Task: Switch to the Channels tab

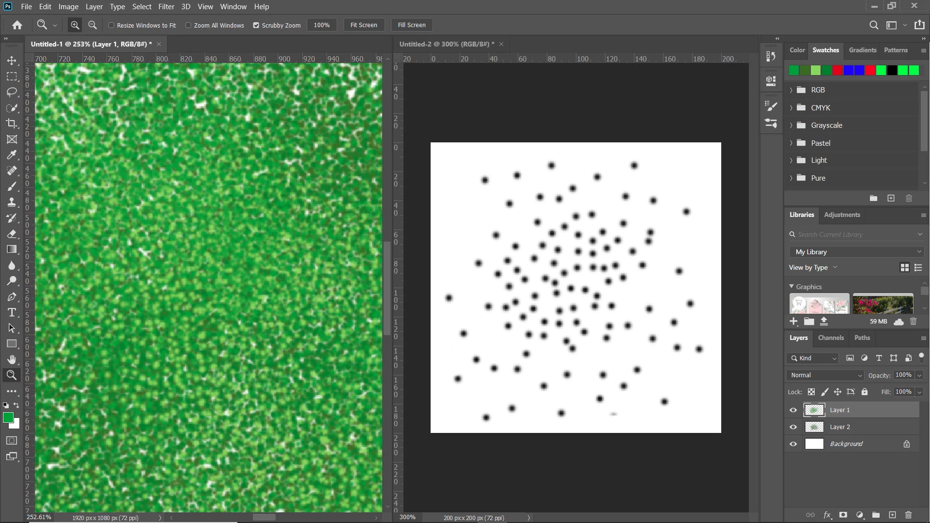Action: coord(830,338)
